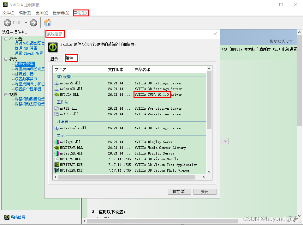Collapse the 显示 tree node
Image resolution: width=303 pixels, height=225 pixels.
tap(6, 59)
